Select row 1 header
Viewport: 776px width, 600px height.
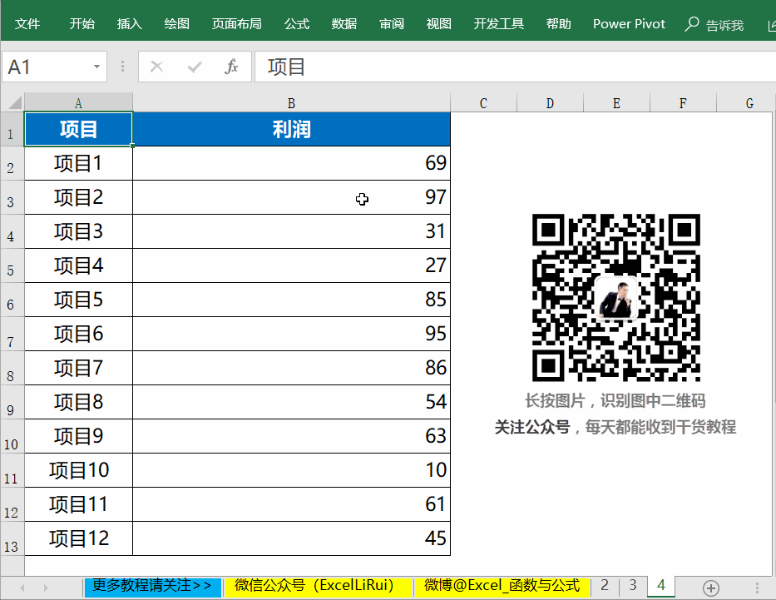coord(12,129)
